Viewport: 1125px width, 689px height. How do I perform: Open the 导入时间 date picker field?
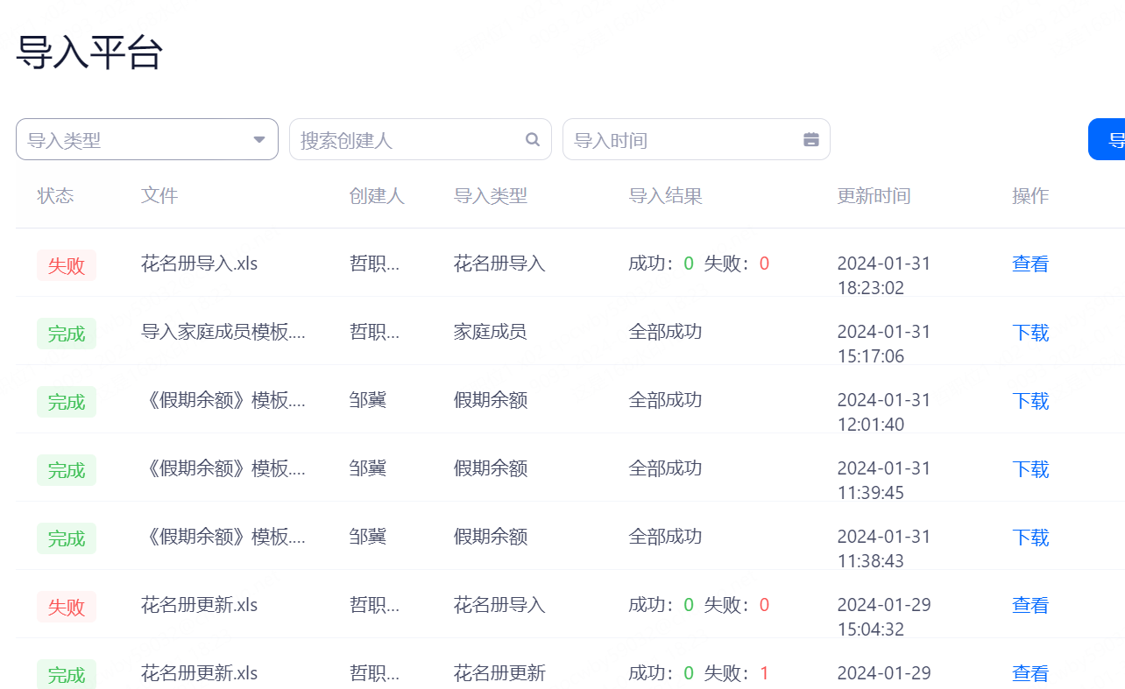coord(697,139)
